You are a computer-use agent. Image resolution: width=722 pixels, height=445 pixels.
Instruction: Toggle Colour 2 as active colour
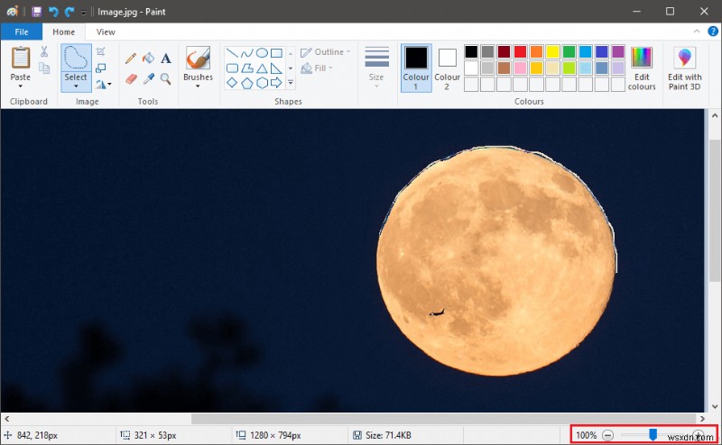[x=448, y=68]
